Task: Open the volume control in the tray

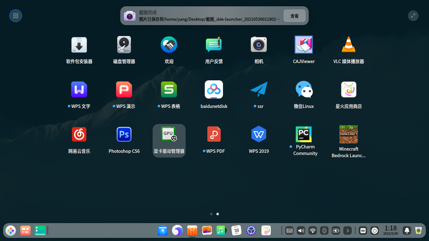Action: tap(301, 231)
